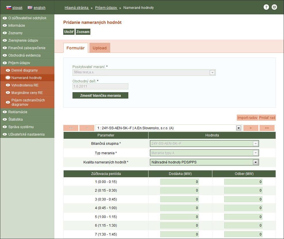
Task: Click Dodávka field for period 4 (0:45 - 1:00)
Action: point(180,208)
